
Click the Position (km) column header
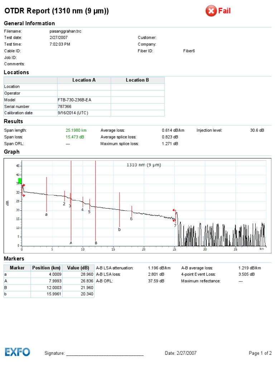pyautogui.click(x=46, y=268)
